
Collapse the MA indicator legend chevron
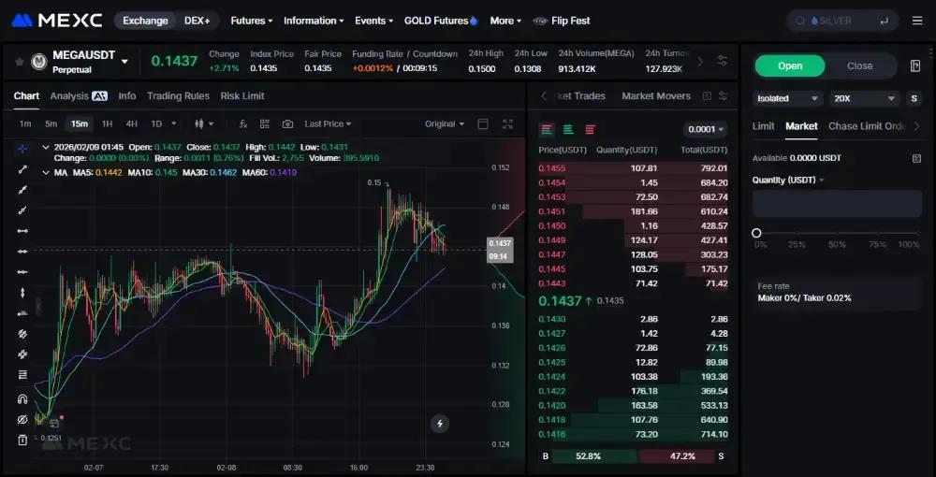(45, 172)
